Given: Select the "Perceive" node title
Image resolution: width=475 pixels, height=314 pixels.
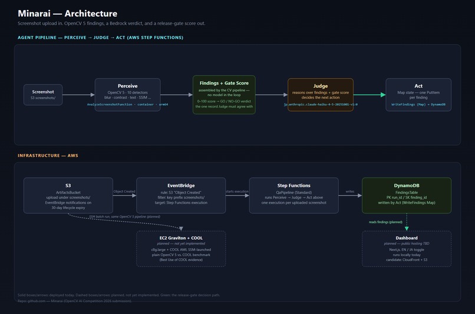Looking at the screenshot, I should click(127, 86).
